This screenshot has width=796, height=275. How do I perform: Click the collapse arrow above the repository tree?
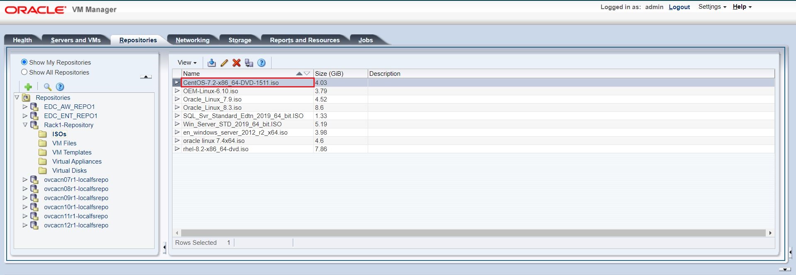[146, 77]
